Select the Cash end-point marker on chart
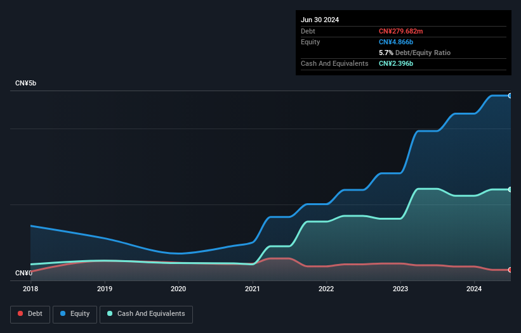The width and height of the screenshot is (521, 333). coord(510,189)
